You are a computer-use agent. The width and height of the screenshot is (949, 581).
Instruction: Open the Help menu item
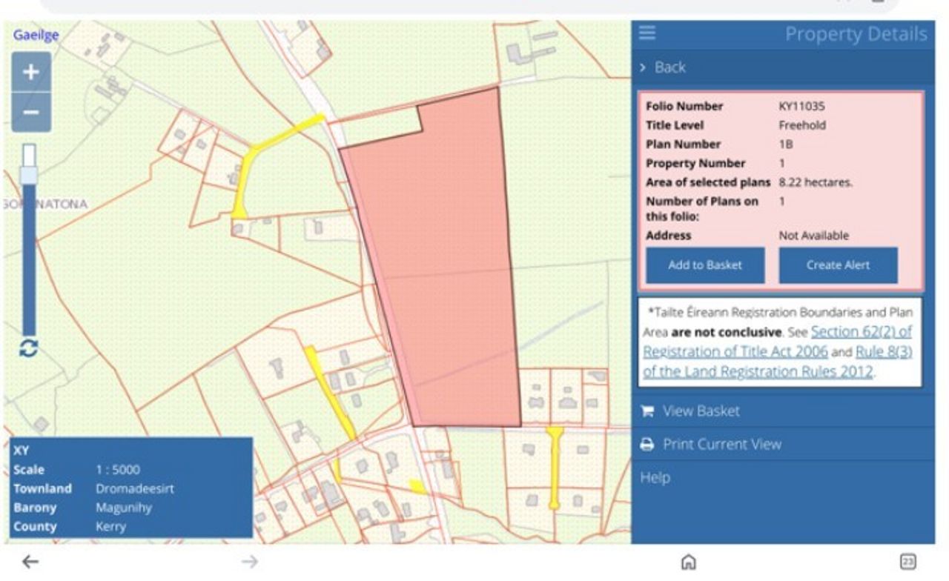[x=655, y=478]
